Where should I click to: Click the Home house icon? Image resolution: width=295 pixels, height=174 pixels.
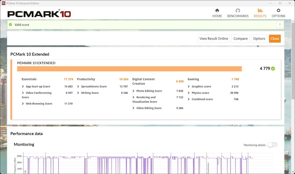(217, 10)
